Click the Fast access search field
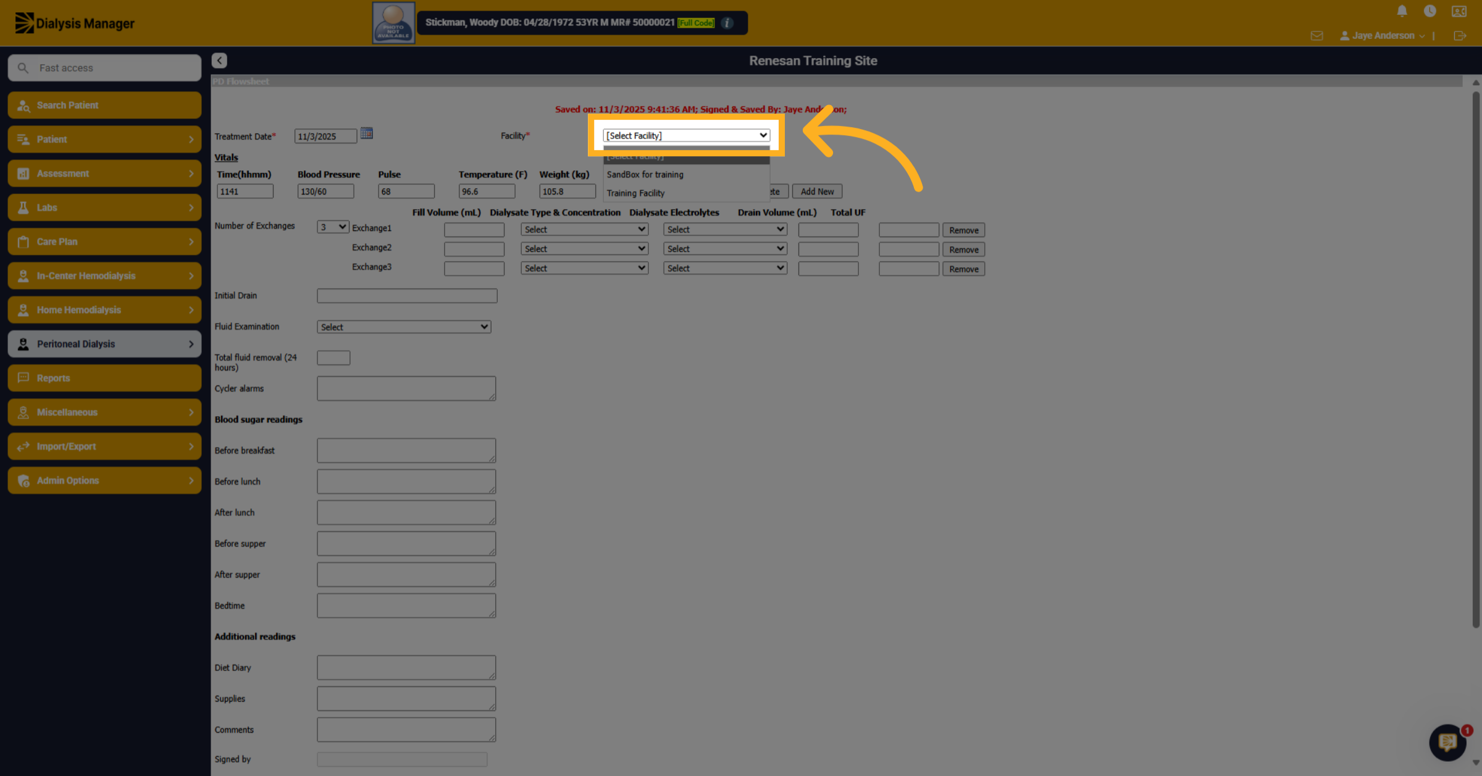1482x776 pixels. pos(104,68)
